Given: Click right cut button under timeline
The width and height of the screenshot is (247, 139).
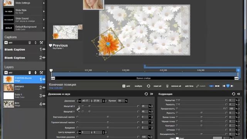Looking at the screenshot, I should pos(236,78).
